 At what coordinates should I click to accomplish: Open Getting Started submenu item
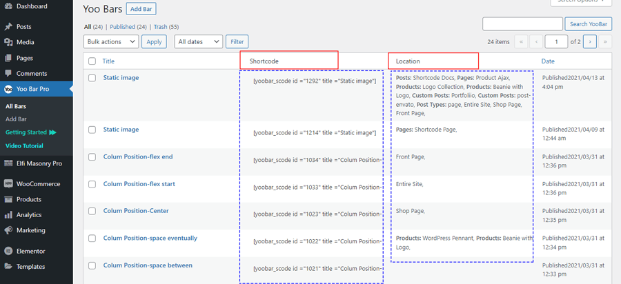click(x=26, y=132)
